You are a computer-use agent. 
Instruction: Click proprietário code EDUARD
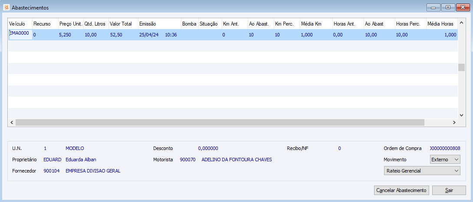(53, 160)
